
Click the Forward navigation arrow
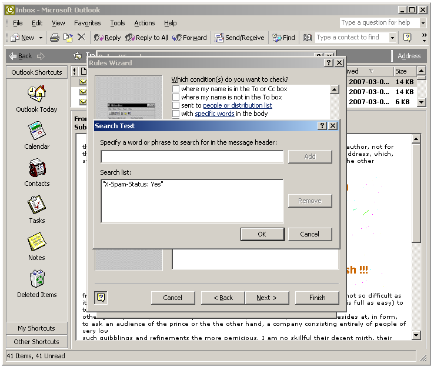41,56
